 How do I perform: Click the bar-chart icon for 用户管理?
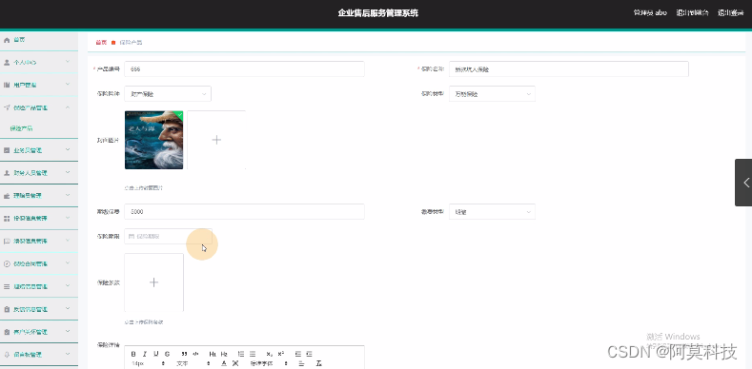7,85
